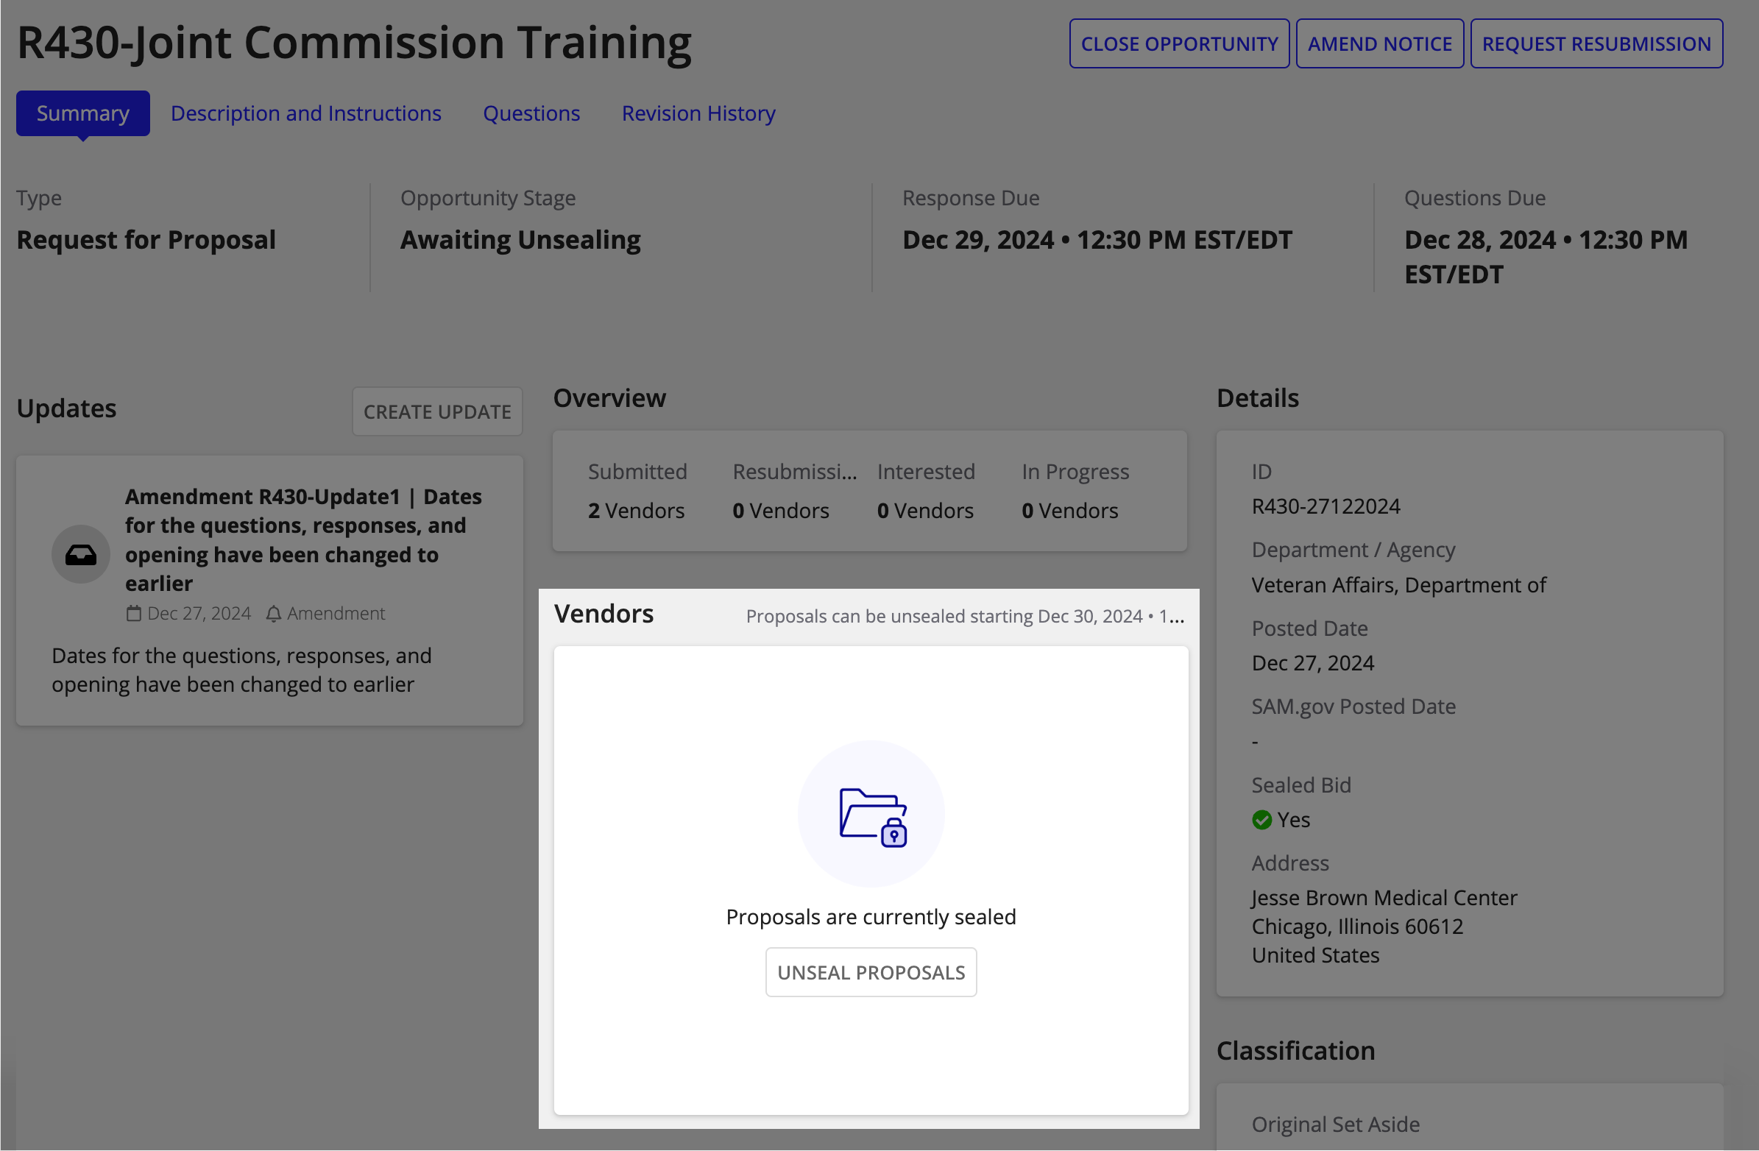Click the AMEND NOTICE button icon

1381,43
